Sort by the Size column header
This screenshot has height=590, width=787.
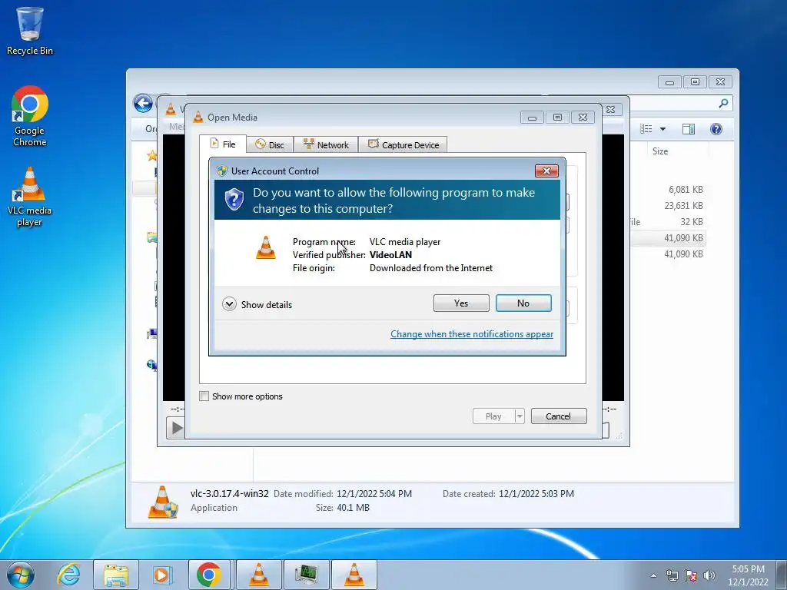point(660,151)
